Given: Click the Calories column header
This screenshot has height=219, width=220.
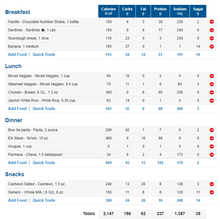Looking at the screenshot, I should [108, 11].
